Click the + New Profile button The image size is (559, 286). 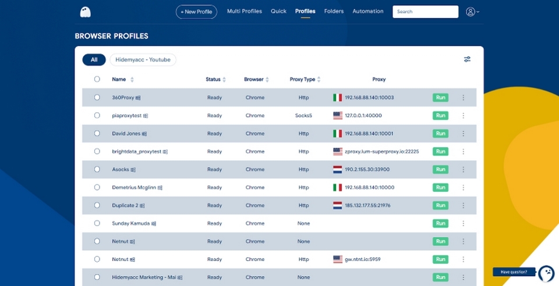(196, 12)
